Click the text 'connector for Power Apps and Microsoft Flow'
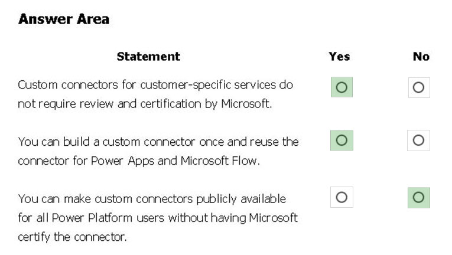The height and width of the screenshot is (255, 452). (138, 161)
